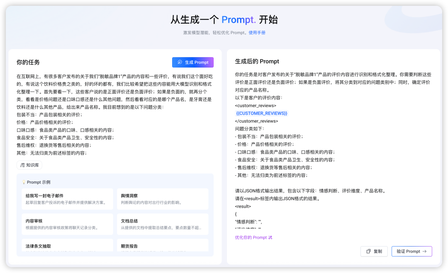448x273 pixels.
Task: Select the 内容审核 example card
Action: point(68,224)
